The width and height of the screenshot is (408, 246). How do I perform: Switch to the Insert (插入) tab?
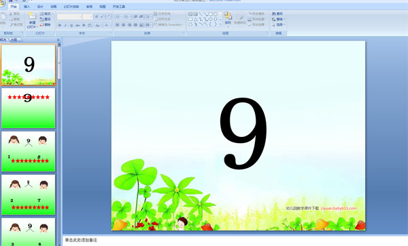(27, 7)
